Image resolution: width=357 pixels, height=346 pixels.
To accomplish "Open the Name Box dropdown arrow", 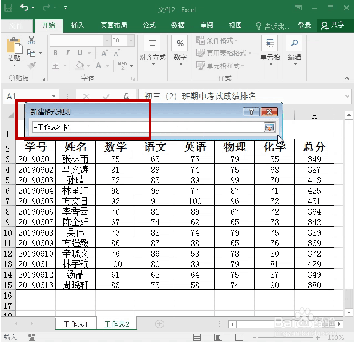I will [54, 96].
